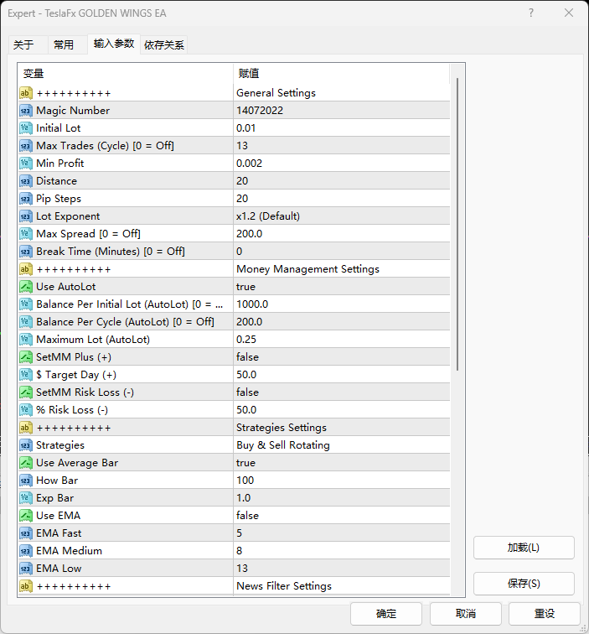The width and height of the screenshot is (589, 634).
Task: Click the boolean icon next to Use EMA
Action: 25,516
